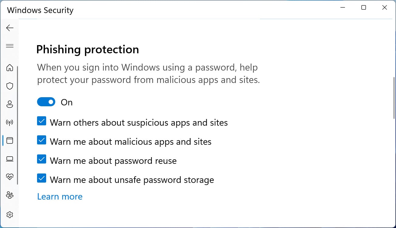Viewport: 396px width, 228px height.
Task: Turn off the Phishing protection toggle
Action: 46,102
